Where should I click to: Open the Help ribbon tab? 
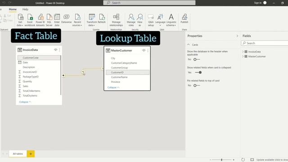(25, 9)
